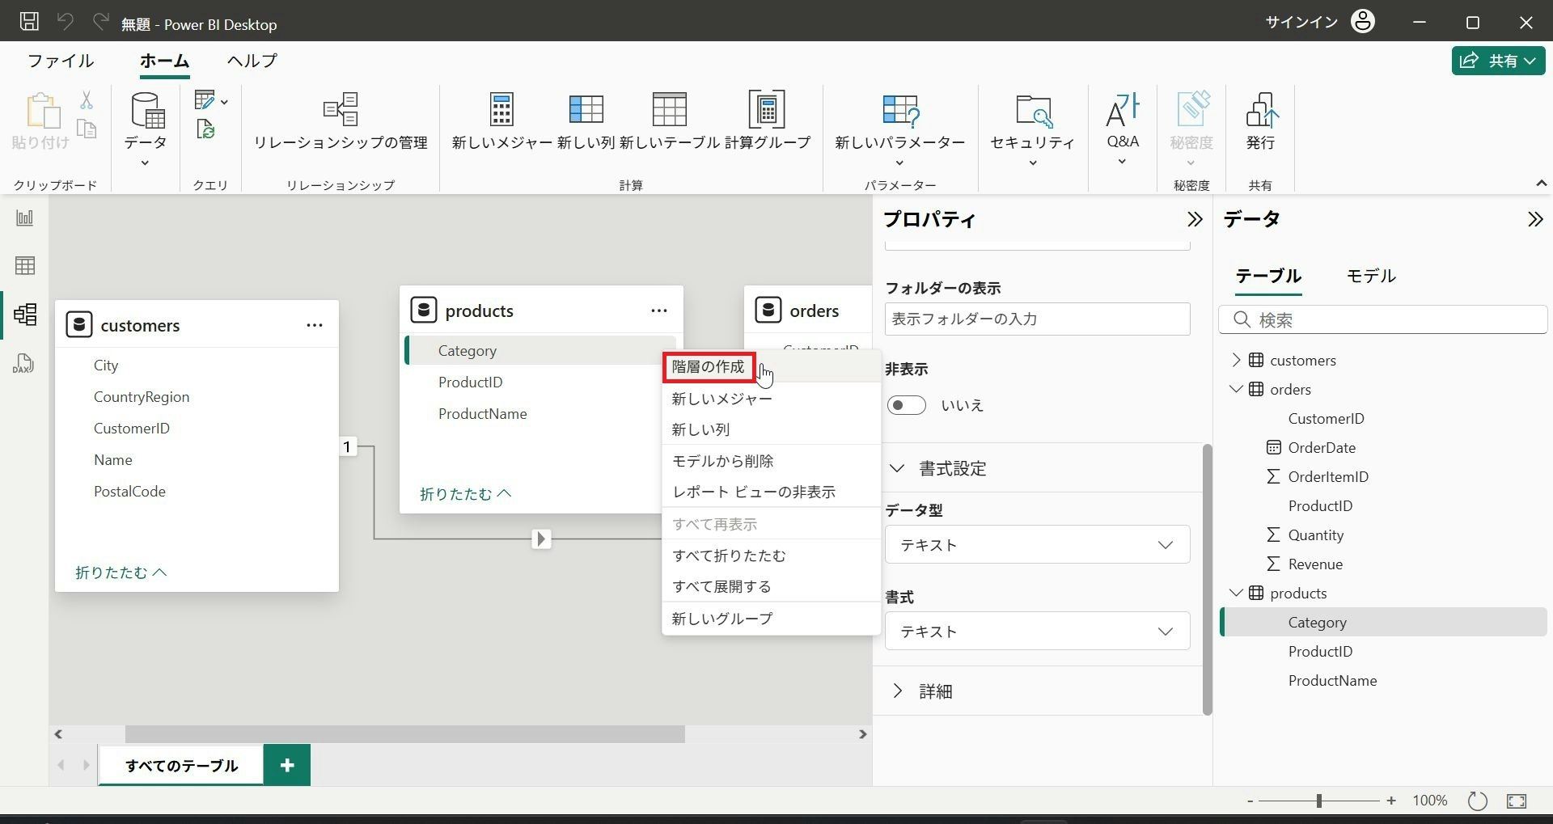This screenshot has width=1553, height=824.
Task: Click the Copy icon in clipboard group
Action: click(87, 129)
